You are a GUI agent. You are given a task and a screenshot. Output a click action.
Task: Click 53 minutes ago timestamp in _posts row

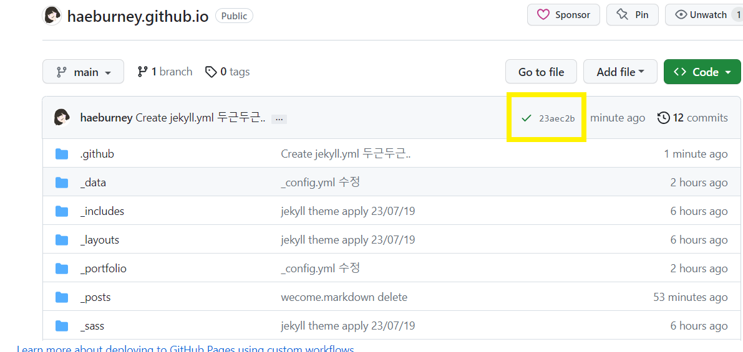pos(691,298)
